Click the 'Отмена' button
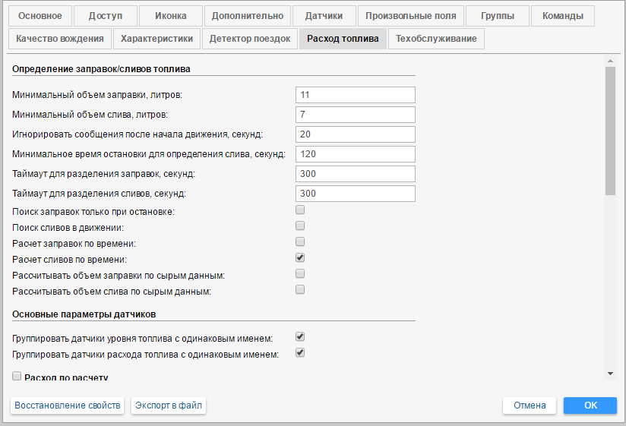 (530, 405)
